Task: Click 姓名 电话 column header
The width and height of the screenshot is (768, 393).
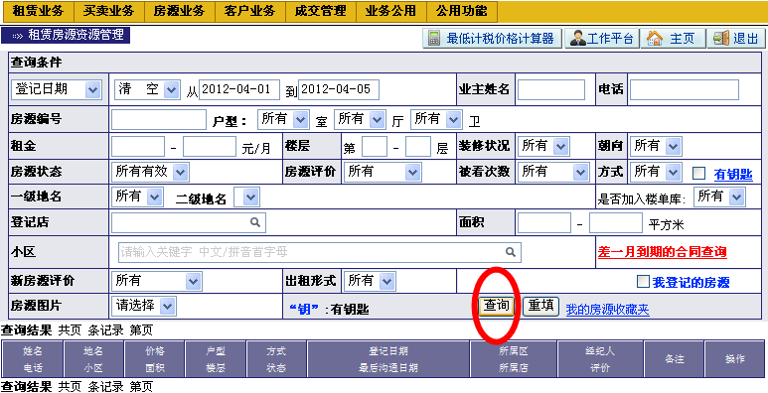Action: point(33,359)
